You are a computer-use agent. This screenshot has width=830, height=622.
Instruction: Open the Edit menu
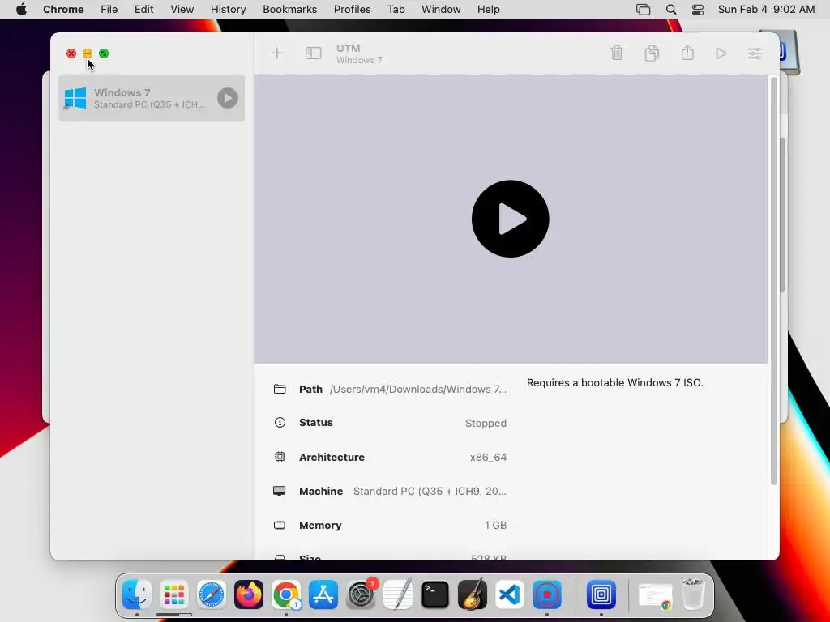pyautogui.click(x=143, y=10)
